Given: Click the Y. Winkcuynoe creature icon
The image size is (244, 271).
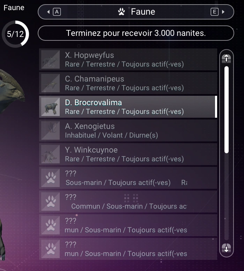Looking at the screenshot, I should tap(50, 154).
